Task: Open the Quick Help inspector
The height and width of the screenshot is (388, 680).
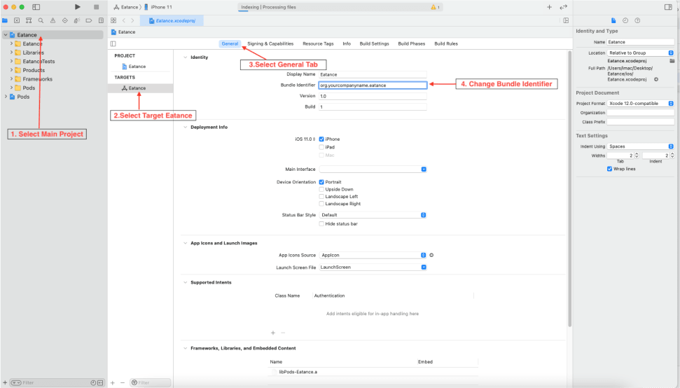Action: coord(637,20)
